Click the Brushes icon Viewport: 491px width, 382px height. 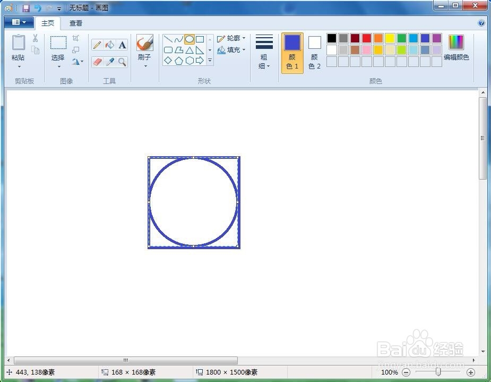145,43
